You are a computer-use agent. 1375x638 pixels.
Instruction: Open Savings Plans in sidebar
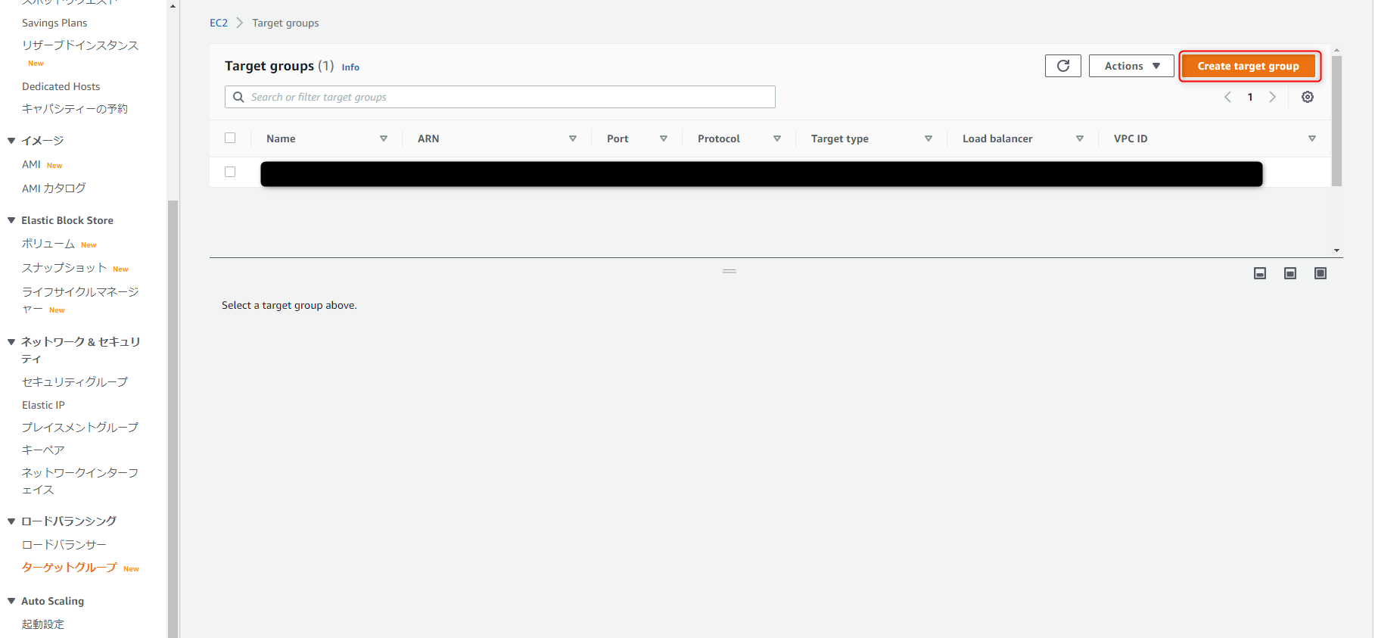[54, 23]
